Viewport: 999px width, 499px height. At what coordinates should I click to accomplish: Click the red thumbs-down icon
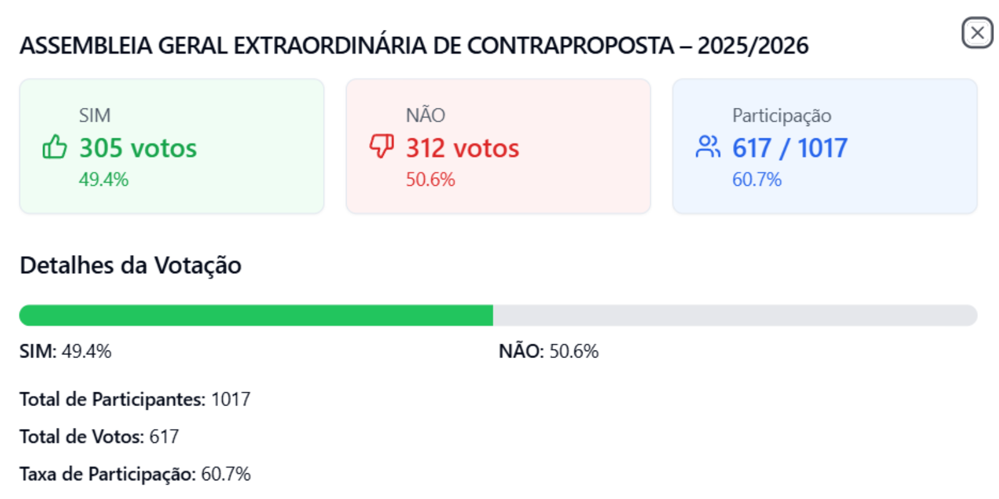click(x=381, y=147)
